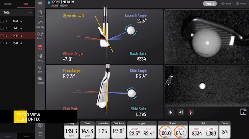Click the ball flight video frame
Image resolution: width=249 pixels, height=139 pixels.
207,86
